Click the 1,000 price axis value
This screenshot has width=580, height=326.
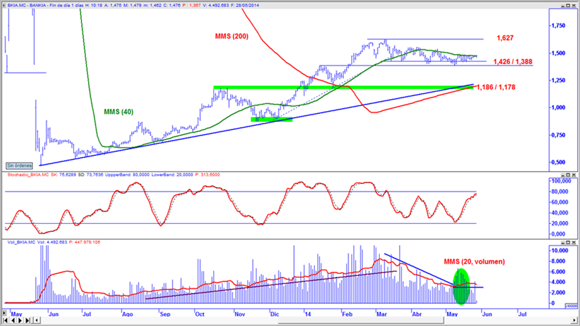pos(558,108)
